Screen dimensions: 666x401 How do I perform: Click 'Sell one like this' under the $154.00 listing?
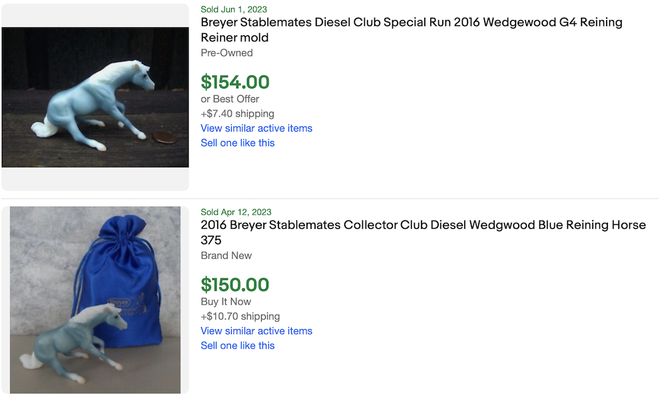[238, 143]
